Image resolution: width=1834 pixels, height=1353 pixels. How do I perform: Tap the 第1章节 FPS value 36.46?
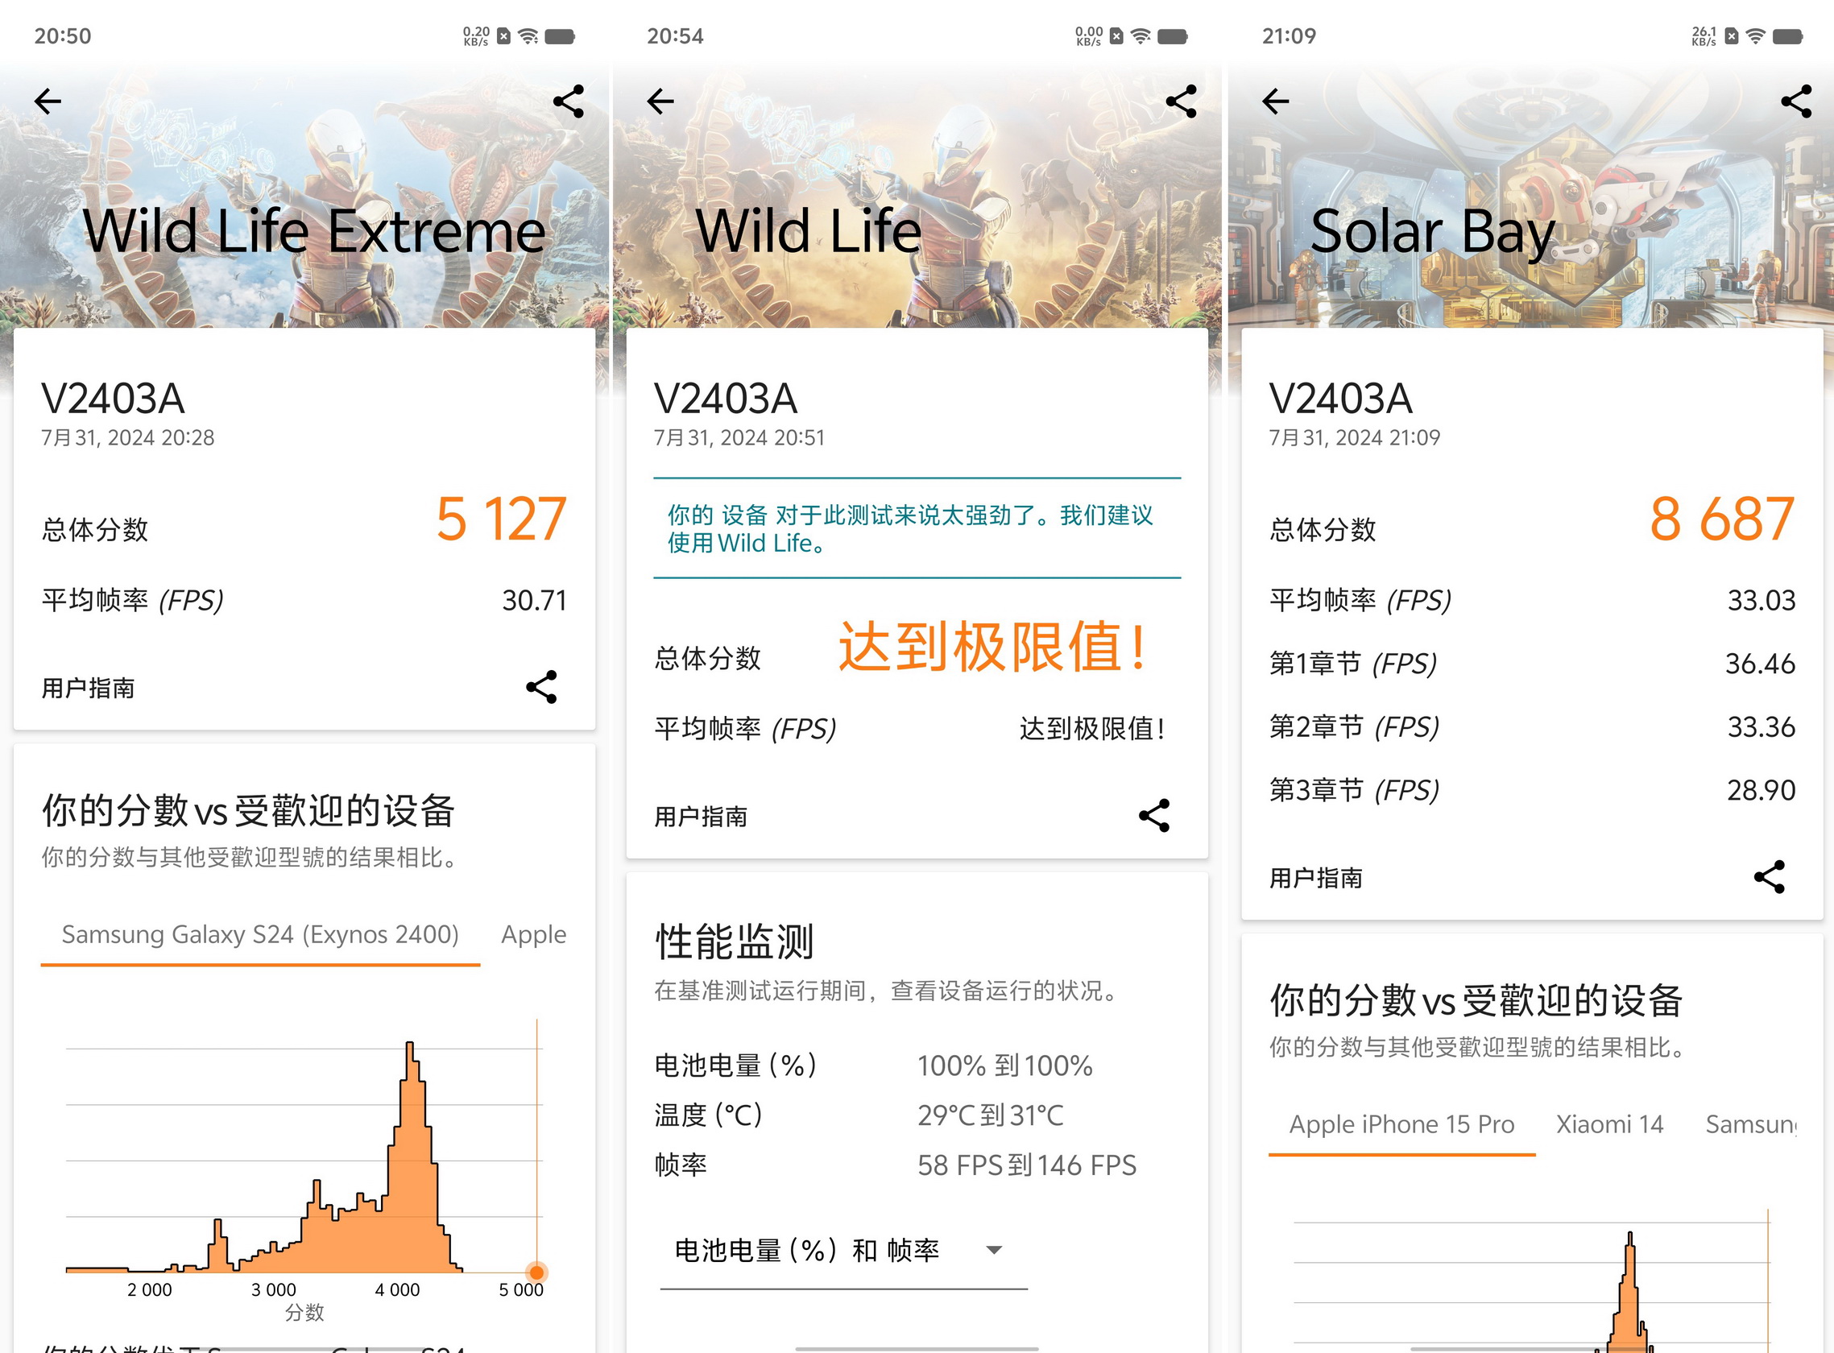[x=1760, y=664]
